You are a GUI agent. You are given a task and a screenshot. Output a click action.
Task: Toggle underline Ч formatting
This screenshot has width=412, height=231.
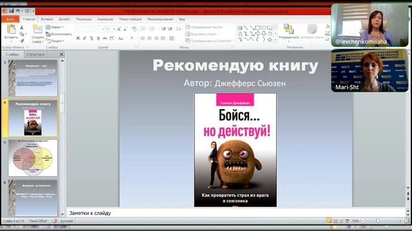coord(91,38)
